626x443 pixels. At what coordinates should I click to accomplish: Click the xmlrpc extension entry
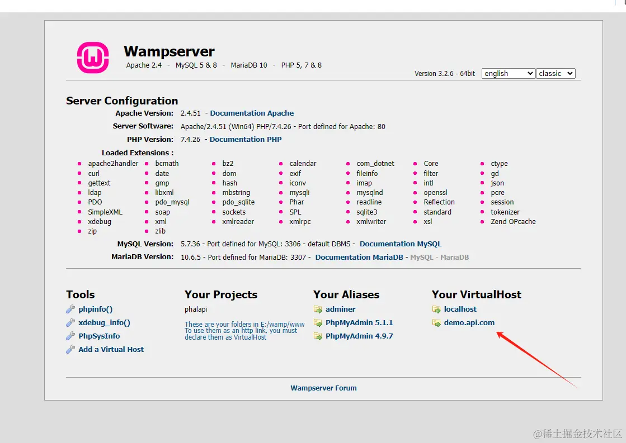click(300, 222)
